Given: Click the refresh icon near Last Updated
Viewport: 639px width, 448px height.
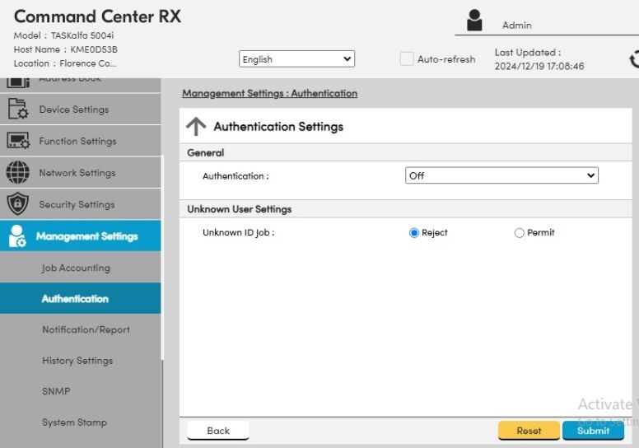Looking at the screenshot, I should [x=632, y=59].
